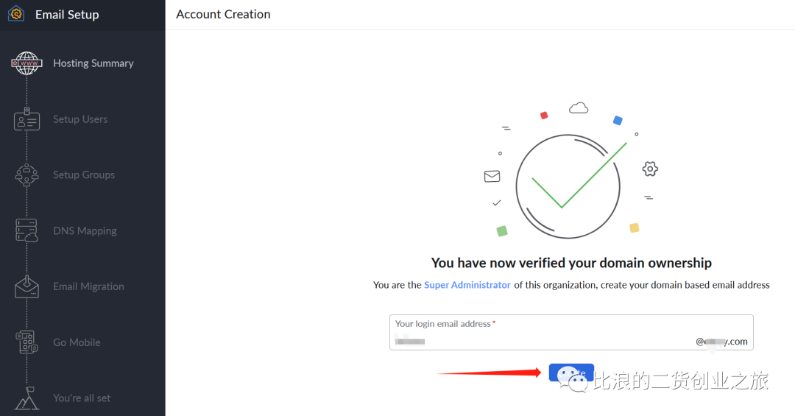This screenshot has height=416, width=795.
Task: Open DNS Mapping from sidebar
Action: point(85,231)
